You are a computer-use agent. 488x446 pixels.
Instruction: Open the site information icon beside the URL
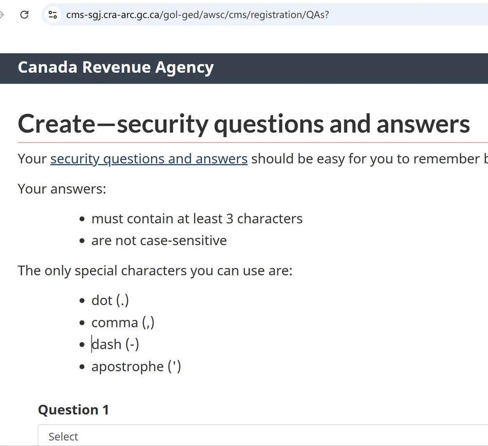coord(53,15)
